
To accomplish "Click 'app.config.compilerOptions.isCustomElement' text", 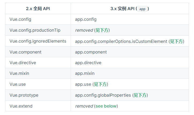I will point(121,41).
